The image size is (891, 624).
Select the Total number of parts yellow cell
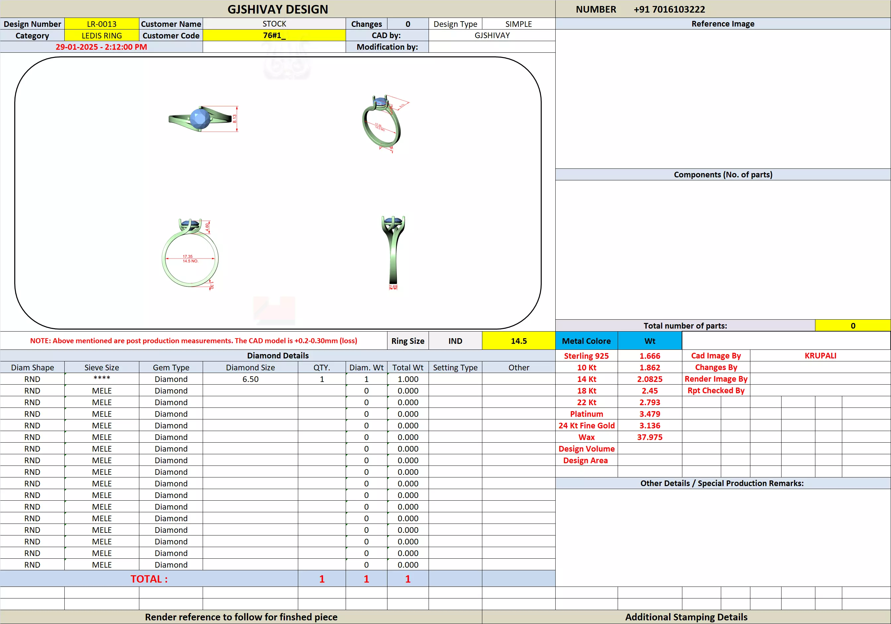click(x=852, y=326)
